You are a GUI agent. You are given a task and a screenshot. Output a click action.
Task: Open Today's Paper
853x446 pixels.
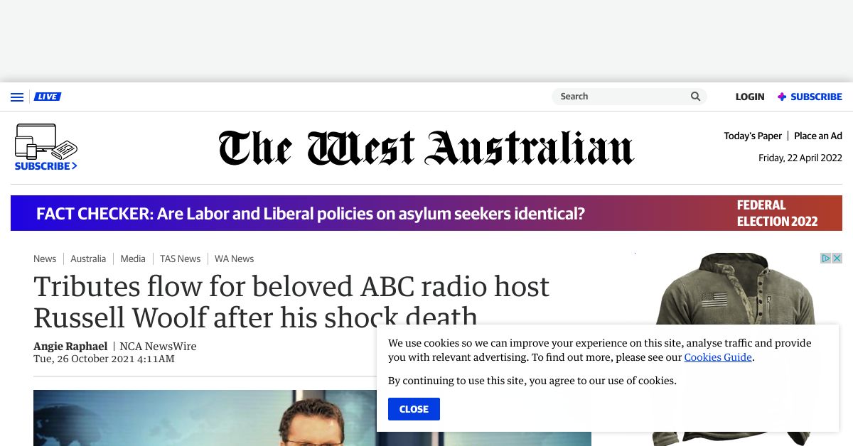[x=753, y=135]
